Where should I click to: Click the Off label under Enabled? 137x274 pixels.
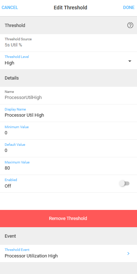pos(8,186)
